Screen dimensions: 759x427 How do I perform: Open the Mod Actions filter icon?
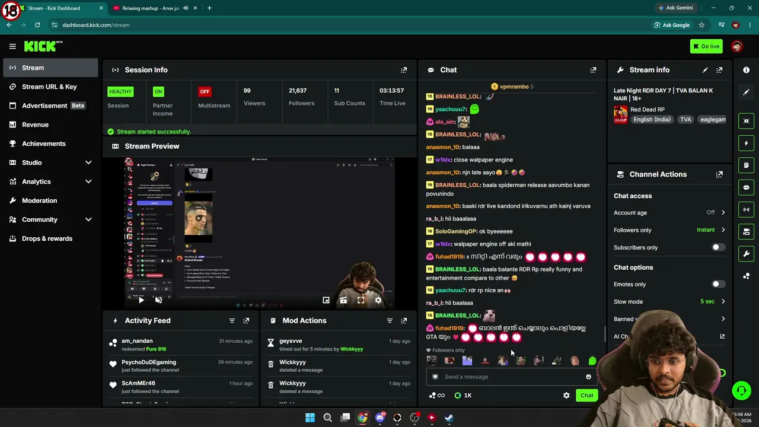(x=390, y=321)
